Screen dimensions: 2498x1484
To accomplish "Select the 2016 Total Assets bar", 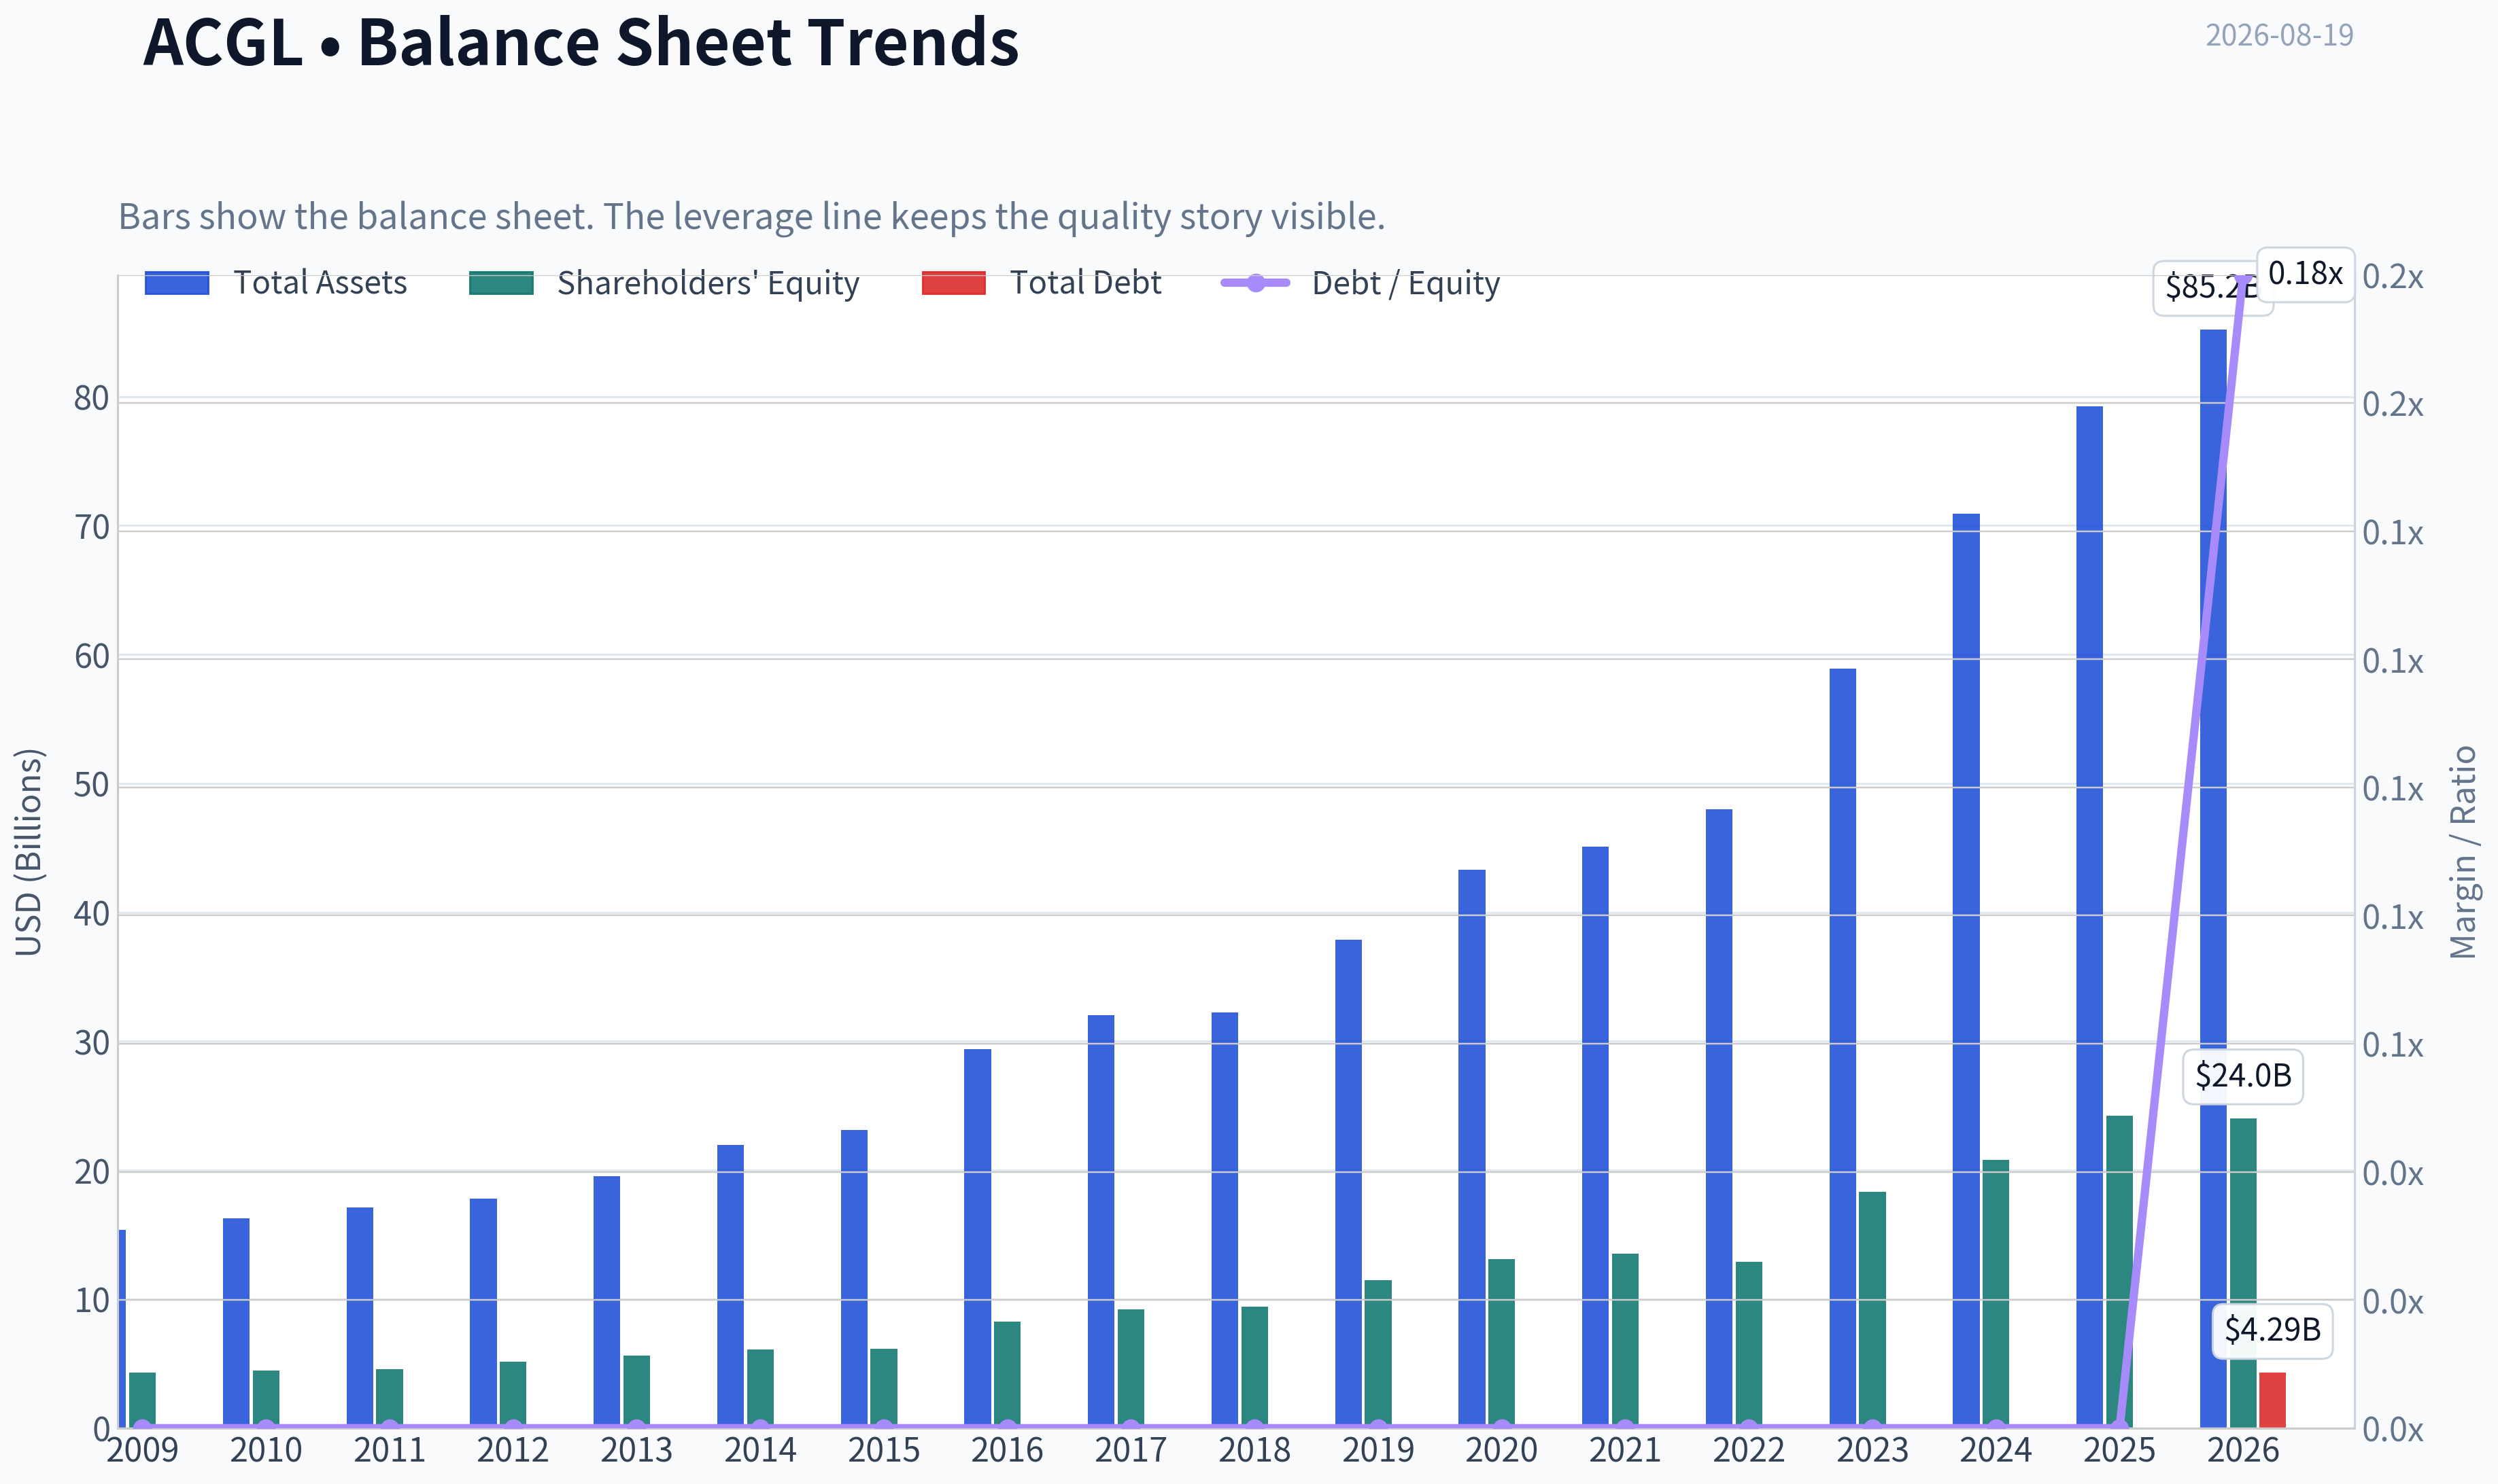I will pyautogui.click(x=978, y=1238).
